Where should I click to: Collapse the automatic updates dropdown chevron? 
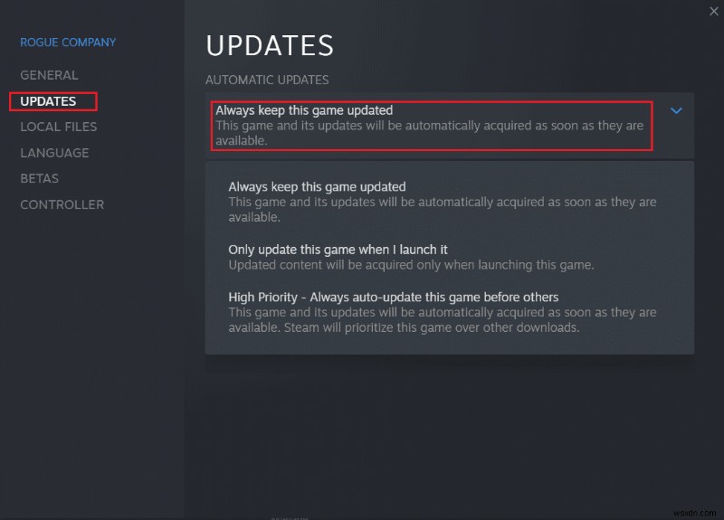[x=676, y=110]
